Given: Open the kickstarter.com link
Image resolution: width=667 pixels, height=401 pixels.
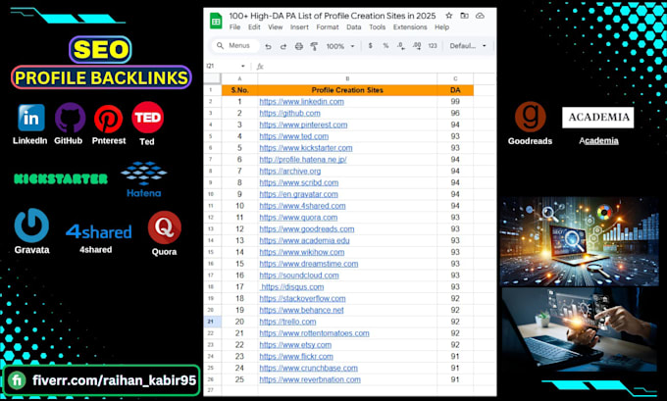Looking at the screenshot, I should 306,148.
